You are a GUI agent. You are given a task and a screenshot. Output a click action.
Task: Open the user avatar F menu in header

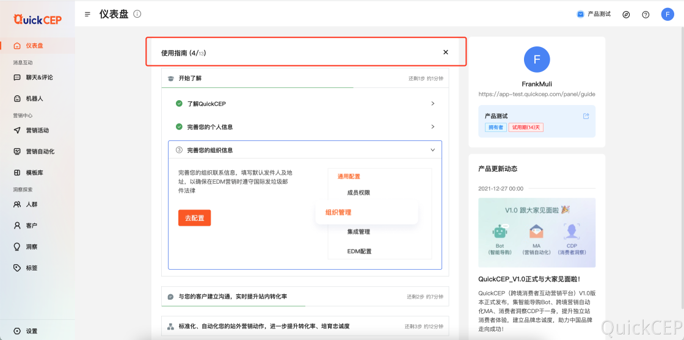click(x=668, y=15)
